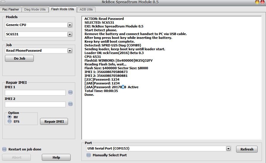Click the 'Flash Size: $400000 Sector Size' line
Screen dimensions: 266x163
[116, 68]
